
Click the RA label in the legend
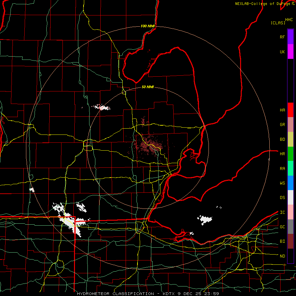282,169
